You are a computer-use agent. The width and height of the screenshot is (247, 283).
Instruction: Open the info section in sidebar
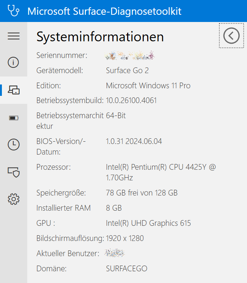pos(14,63)
